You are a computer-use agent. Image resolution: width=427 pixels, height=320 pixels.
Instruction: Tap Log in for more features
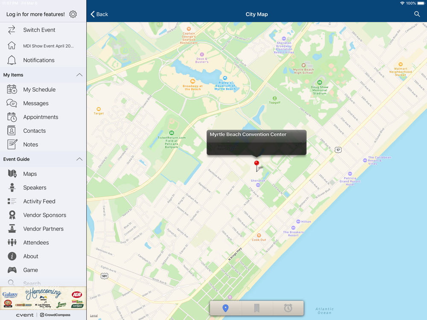36,14
